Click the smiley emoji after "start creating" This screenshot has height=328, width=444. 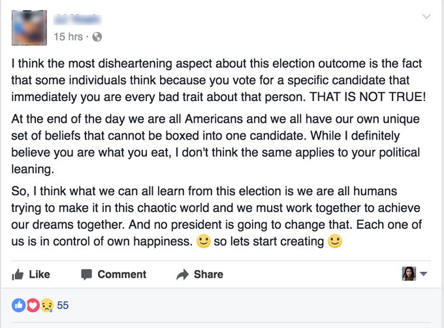tap(335, 241)
